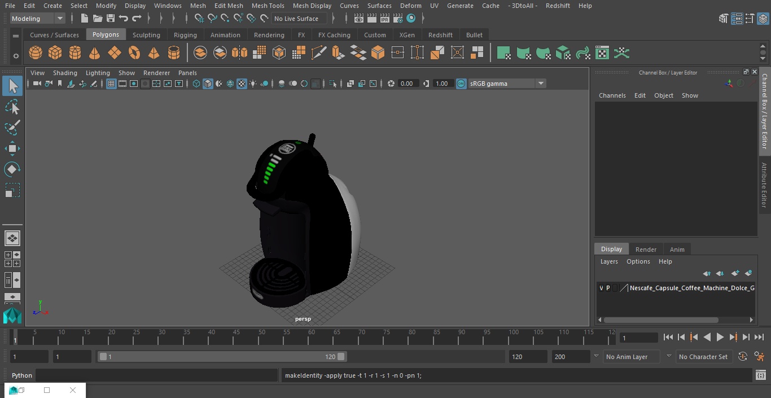Open the Channels menu in Channel Box
771x398 pixels.
(612, 95)
